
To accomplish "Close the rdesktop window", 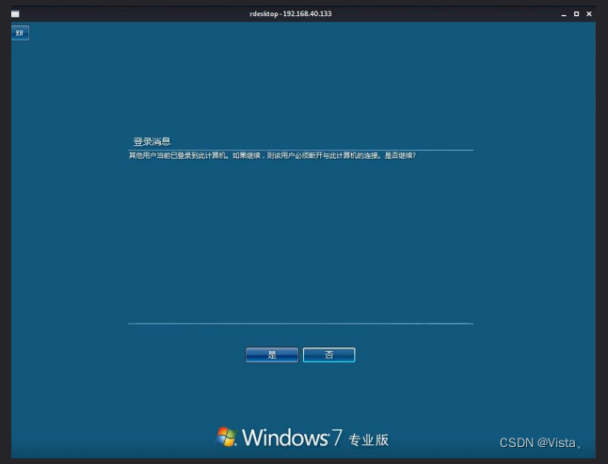I will 589,14.
